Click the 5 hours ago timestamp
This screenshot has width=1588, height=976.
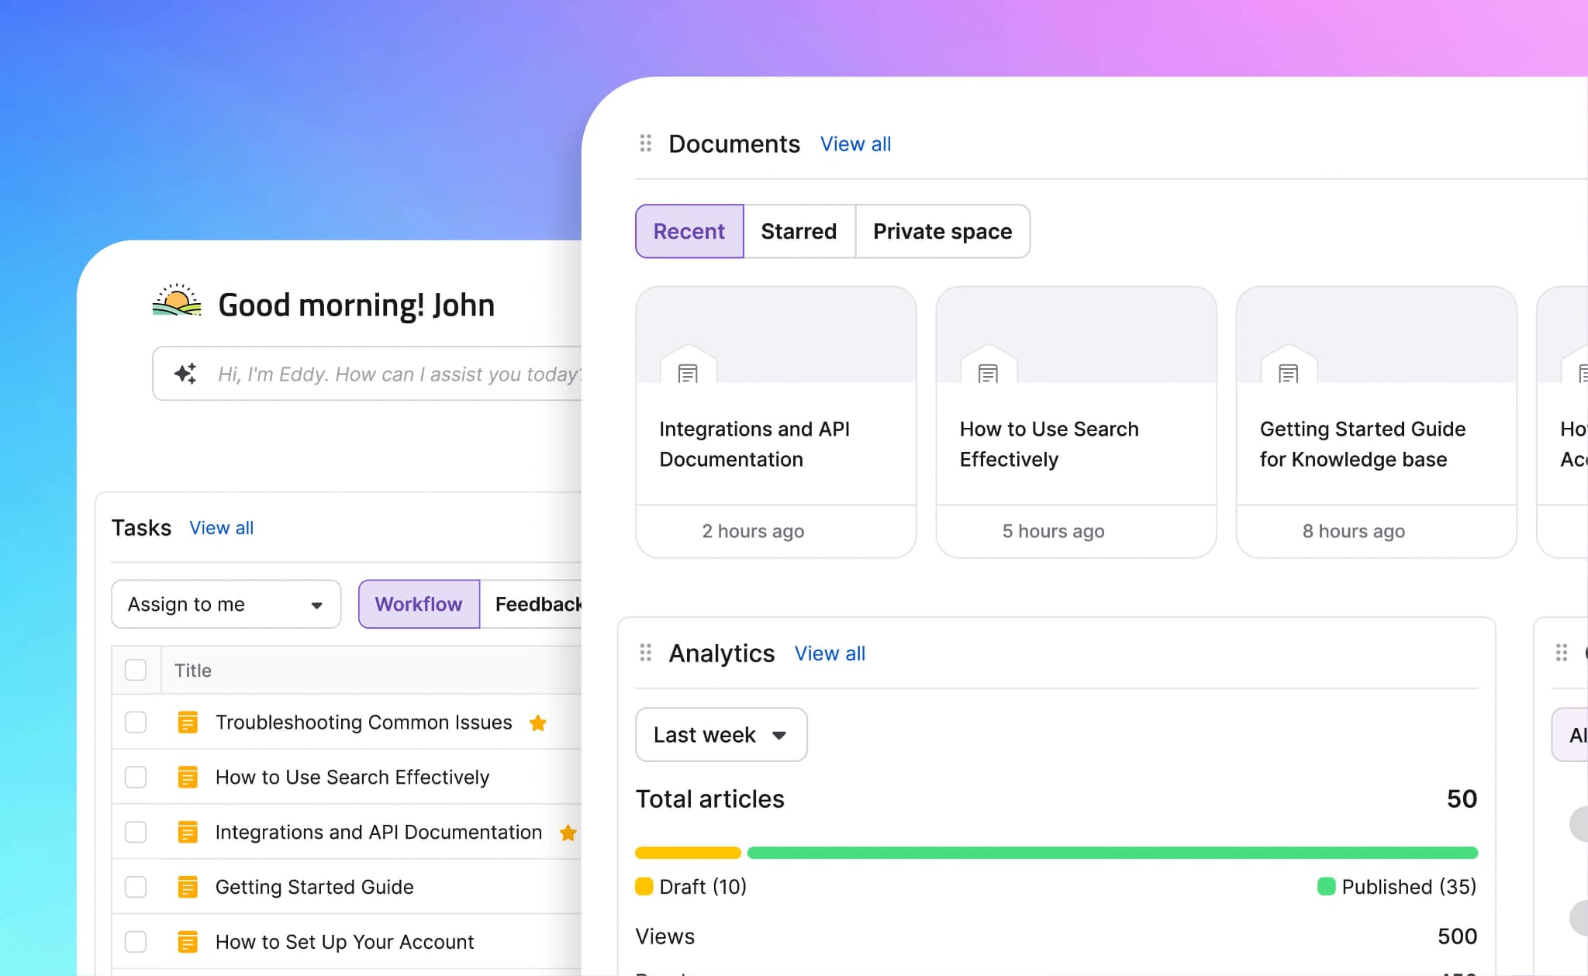[1053, 531]
